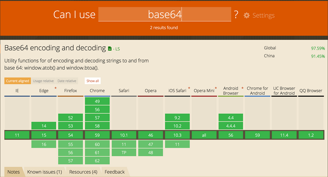Screen dimensions: 328x177
Task: Open the Settings link
Action: [263, 15]
